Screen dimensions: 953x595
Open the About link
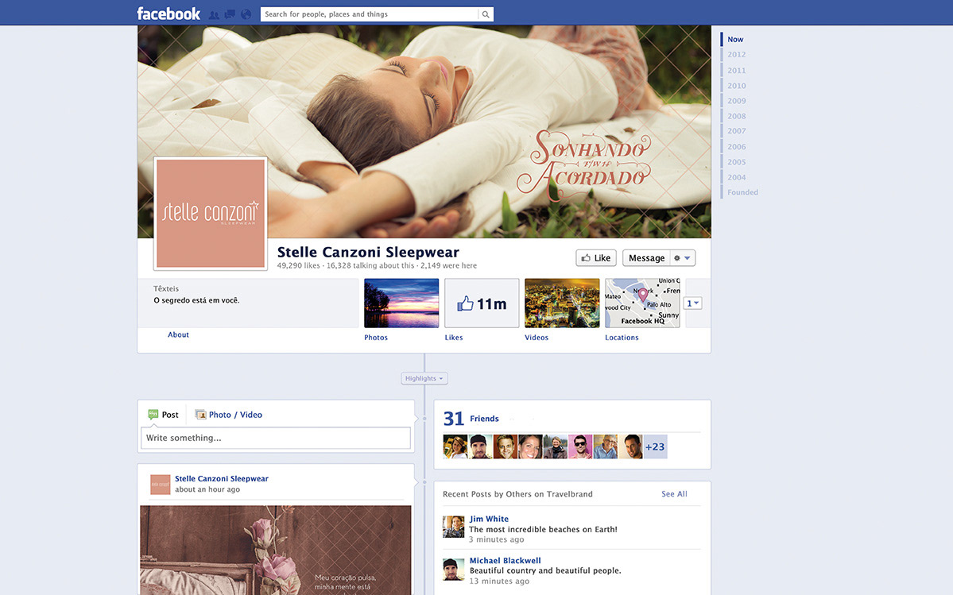coord(178,334)
